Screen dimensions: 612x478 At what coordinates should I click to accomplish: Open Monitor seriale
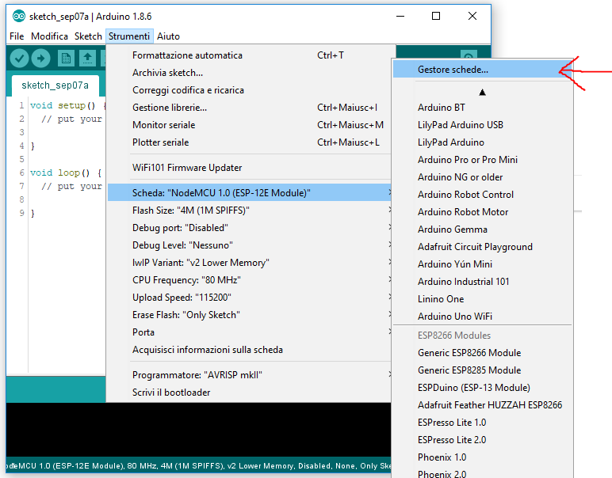(x=249, y=125)
